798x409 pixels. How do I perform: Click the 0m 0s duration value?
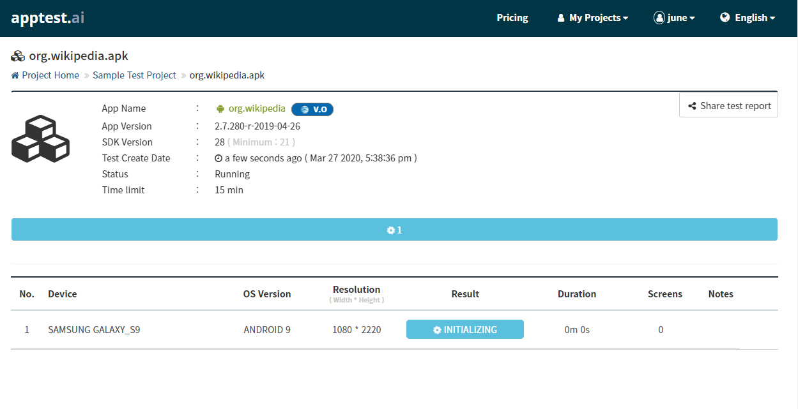click(x=577, y=330)
